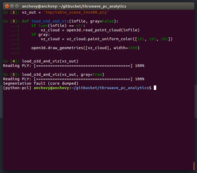Screen dimensions: 197x173
Task: Click the orange terminal scrollbar thumb
Action: tap(194, 166)
